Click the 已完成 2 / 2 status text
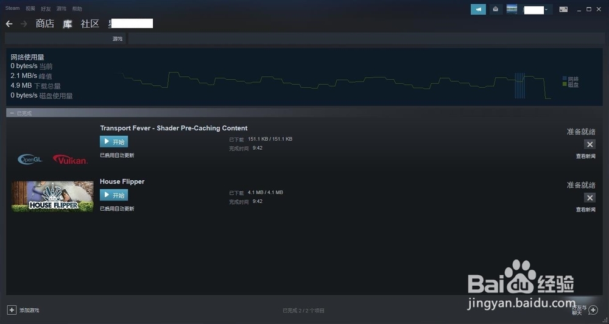Image resolution: width=609 pixels, height=324 pixels. [x=303, y=311]
